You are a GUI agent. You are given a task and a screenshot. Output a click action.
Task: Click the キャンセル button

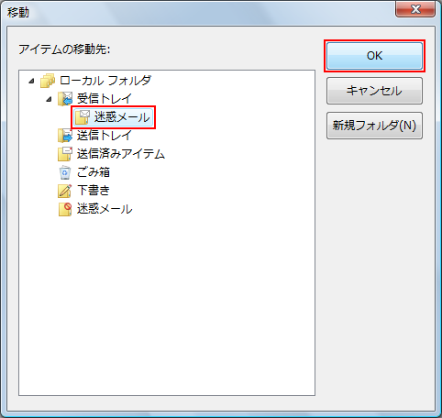pos(374,91)
